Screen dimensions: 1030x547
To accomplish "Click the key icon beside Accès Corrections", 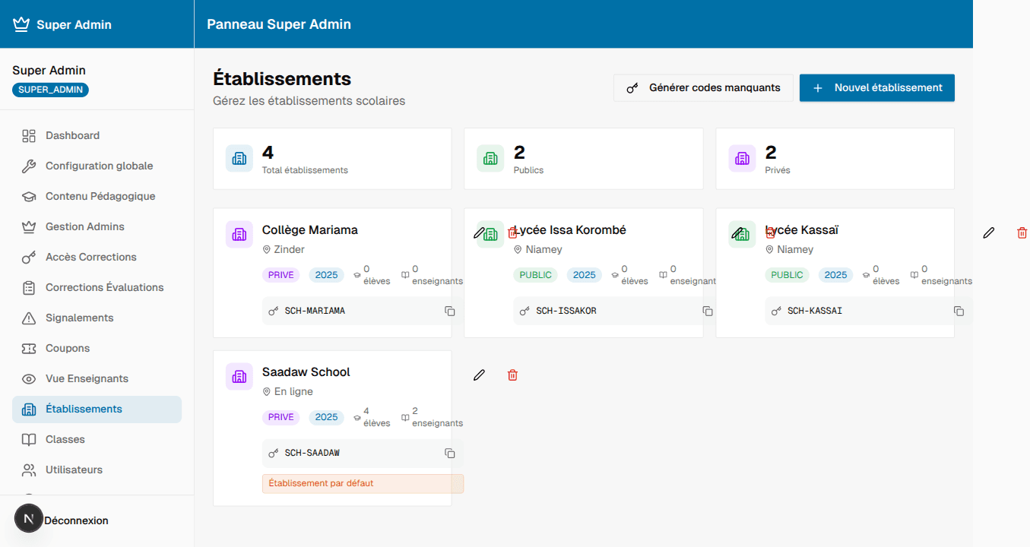I will [x=29, y=258].
